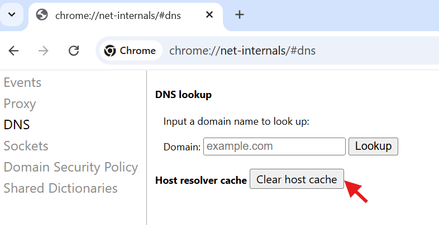This screenshot has height=225, width=439.
Task: Open the tab search dropdown chevron
Action: coord(11,14)
